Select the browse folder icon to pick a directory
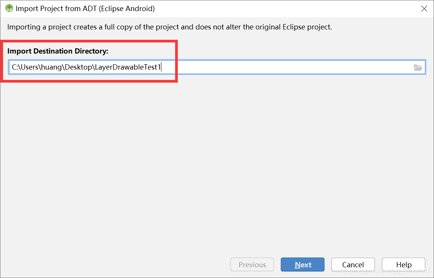 point(418,67)
